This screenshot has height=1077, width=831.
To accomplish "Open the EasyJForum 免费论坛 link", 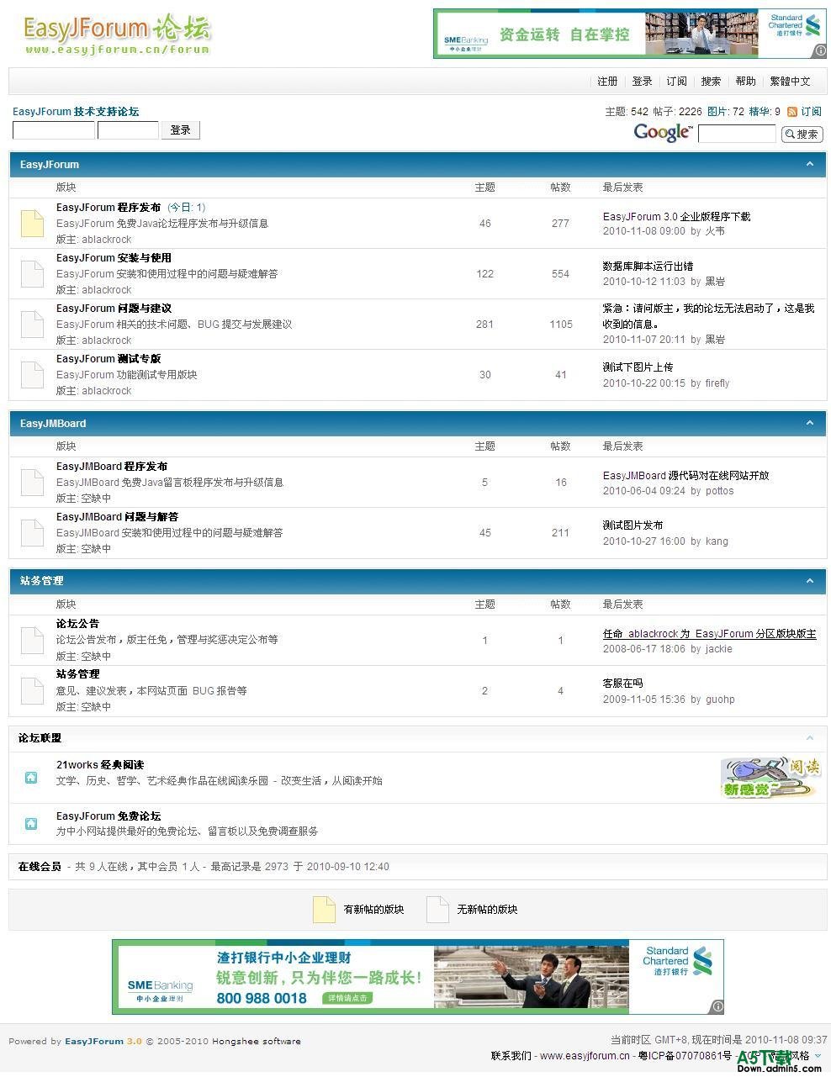I will tap(109, 816).
